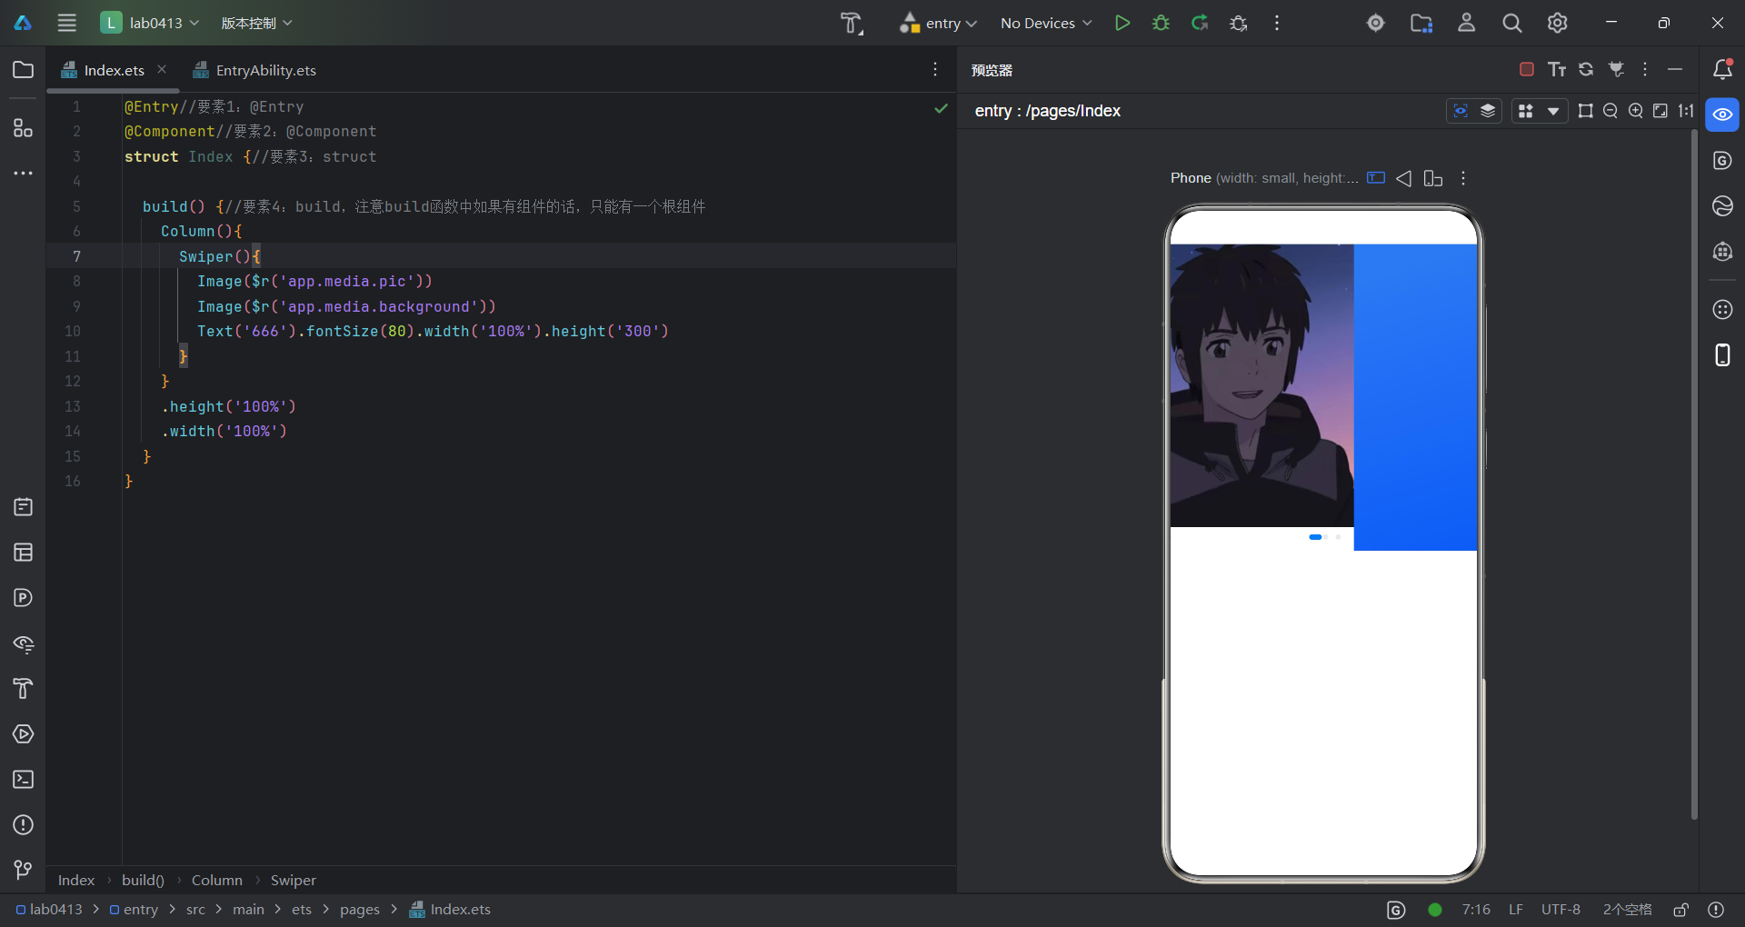Viewport: 1745px width, 927px height.
Task: Open the notifications bell
Action: click(x=1722, y=69)
